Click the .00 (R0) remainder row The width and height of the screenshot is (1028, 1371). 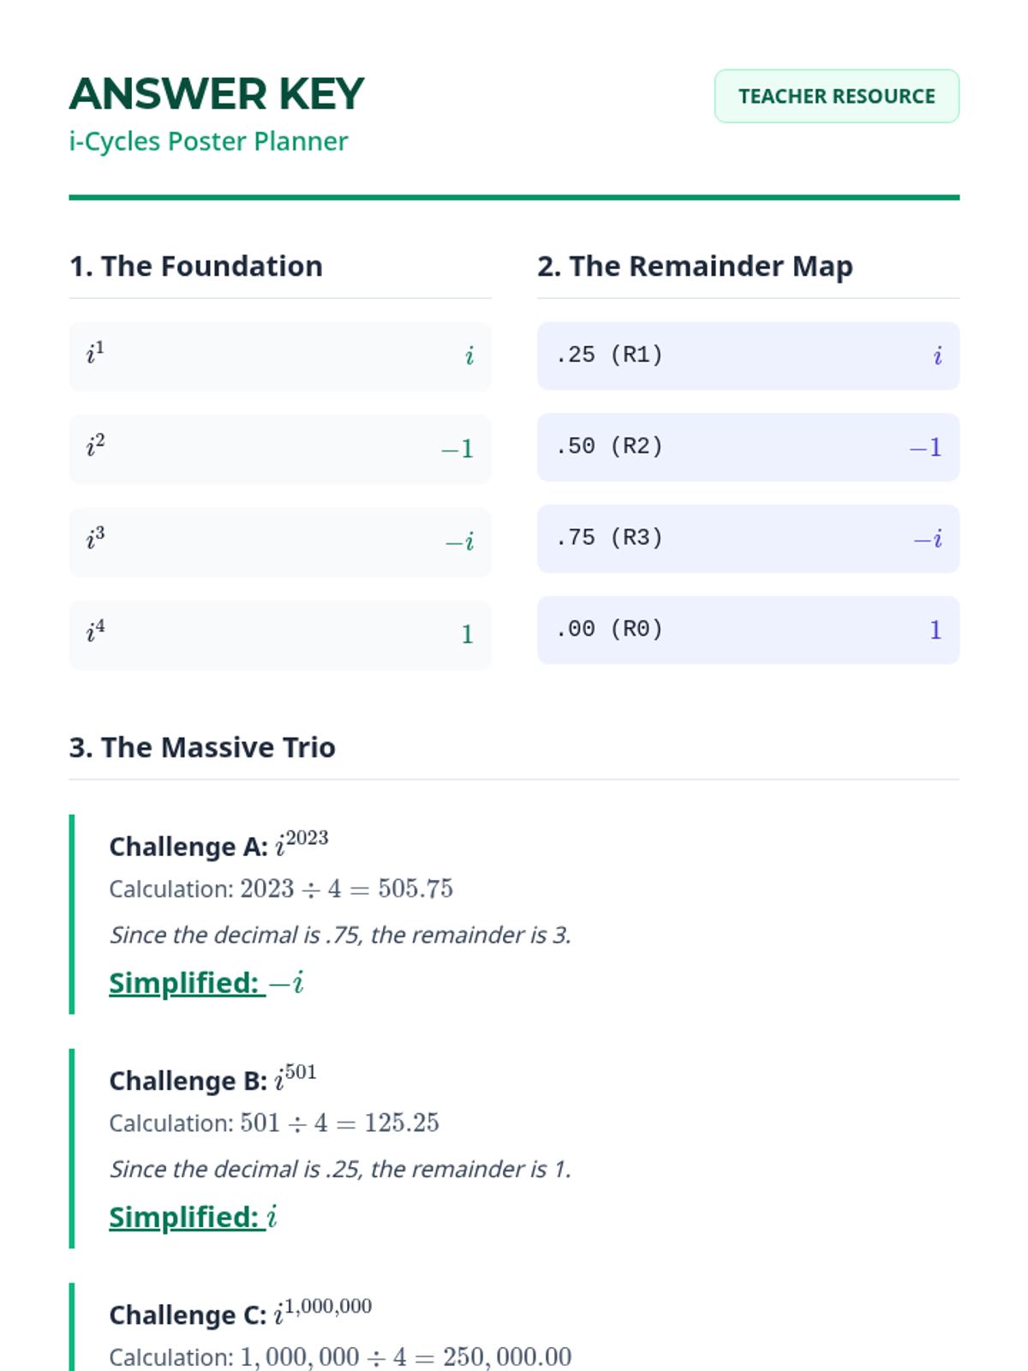click(747, 630)
